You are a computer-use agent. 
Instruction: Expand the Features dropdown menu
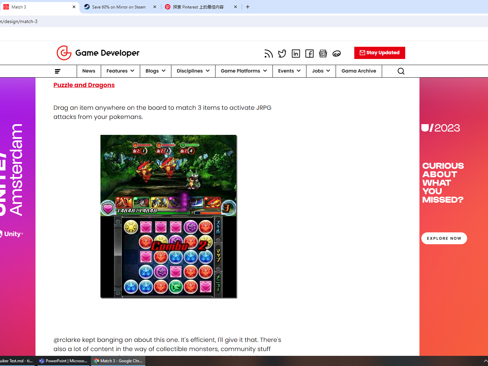tap(120, 71)
